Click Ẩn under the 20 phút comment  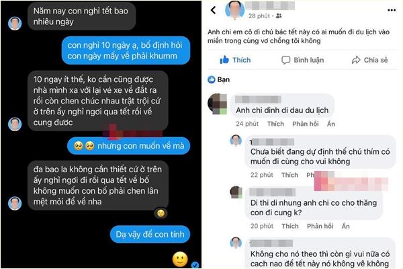346,226
